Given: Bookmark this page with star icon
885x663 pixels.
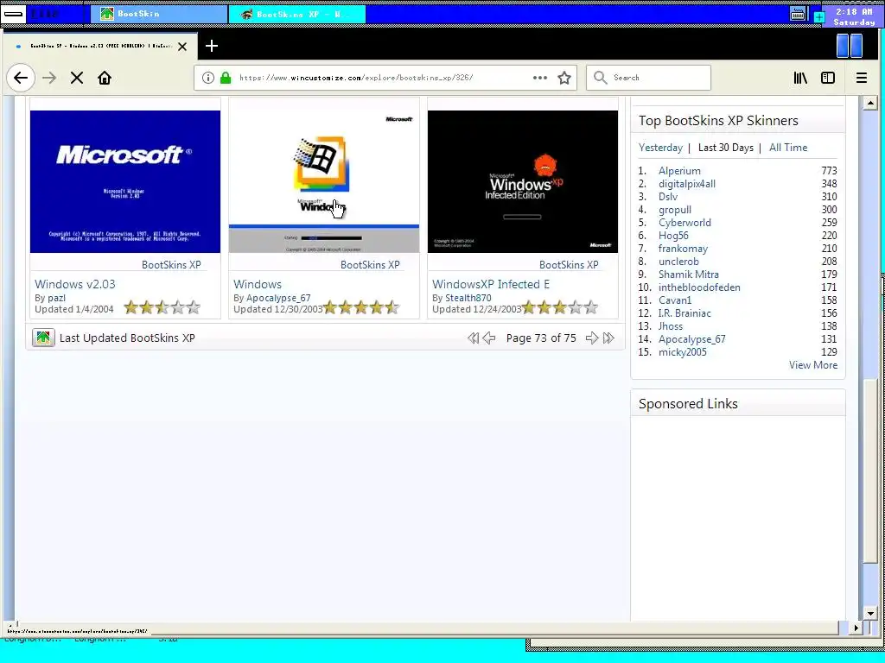Looking at the screenshot, I should (564, 78).
